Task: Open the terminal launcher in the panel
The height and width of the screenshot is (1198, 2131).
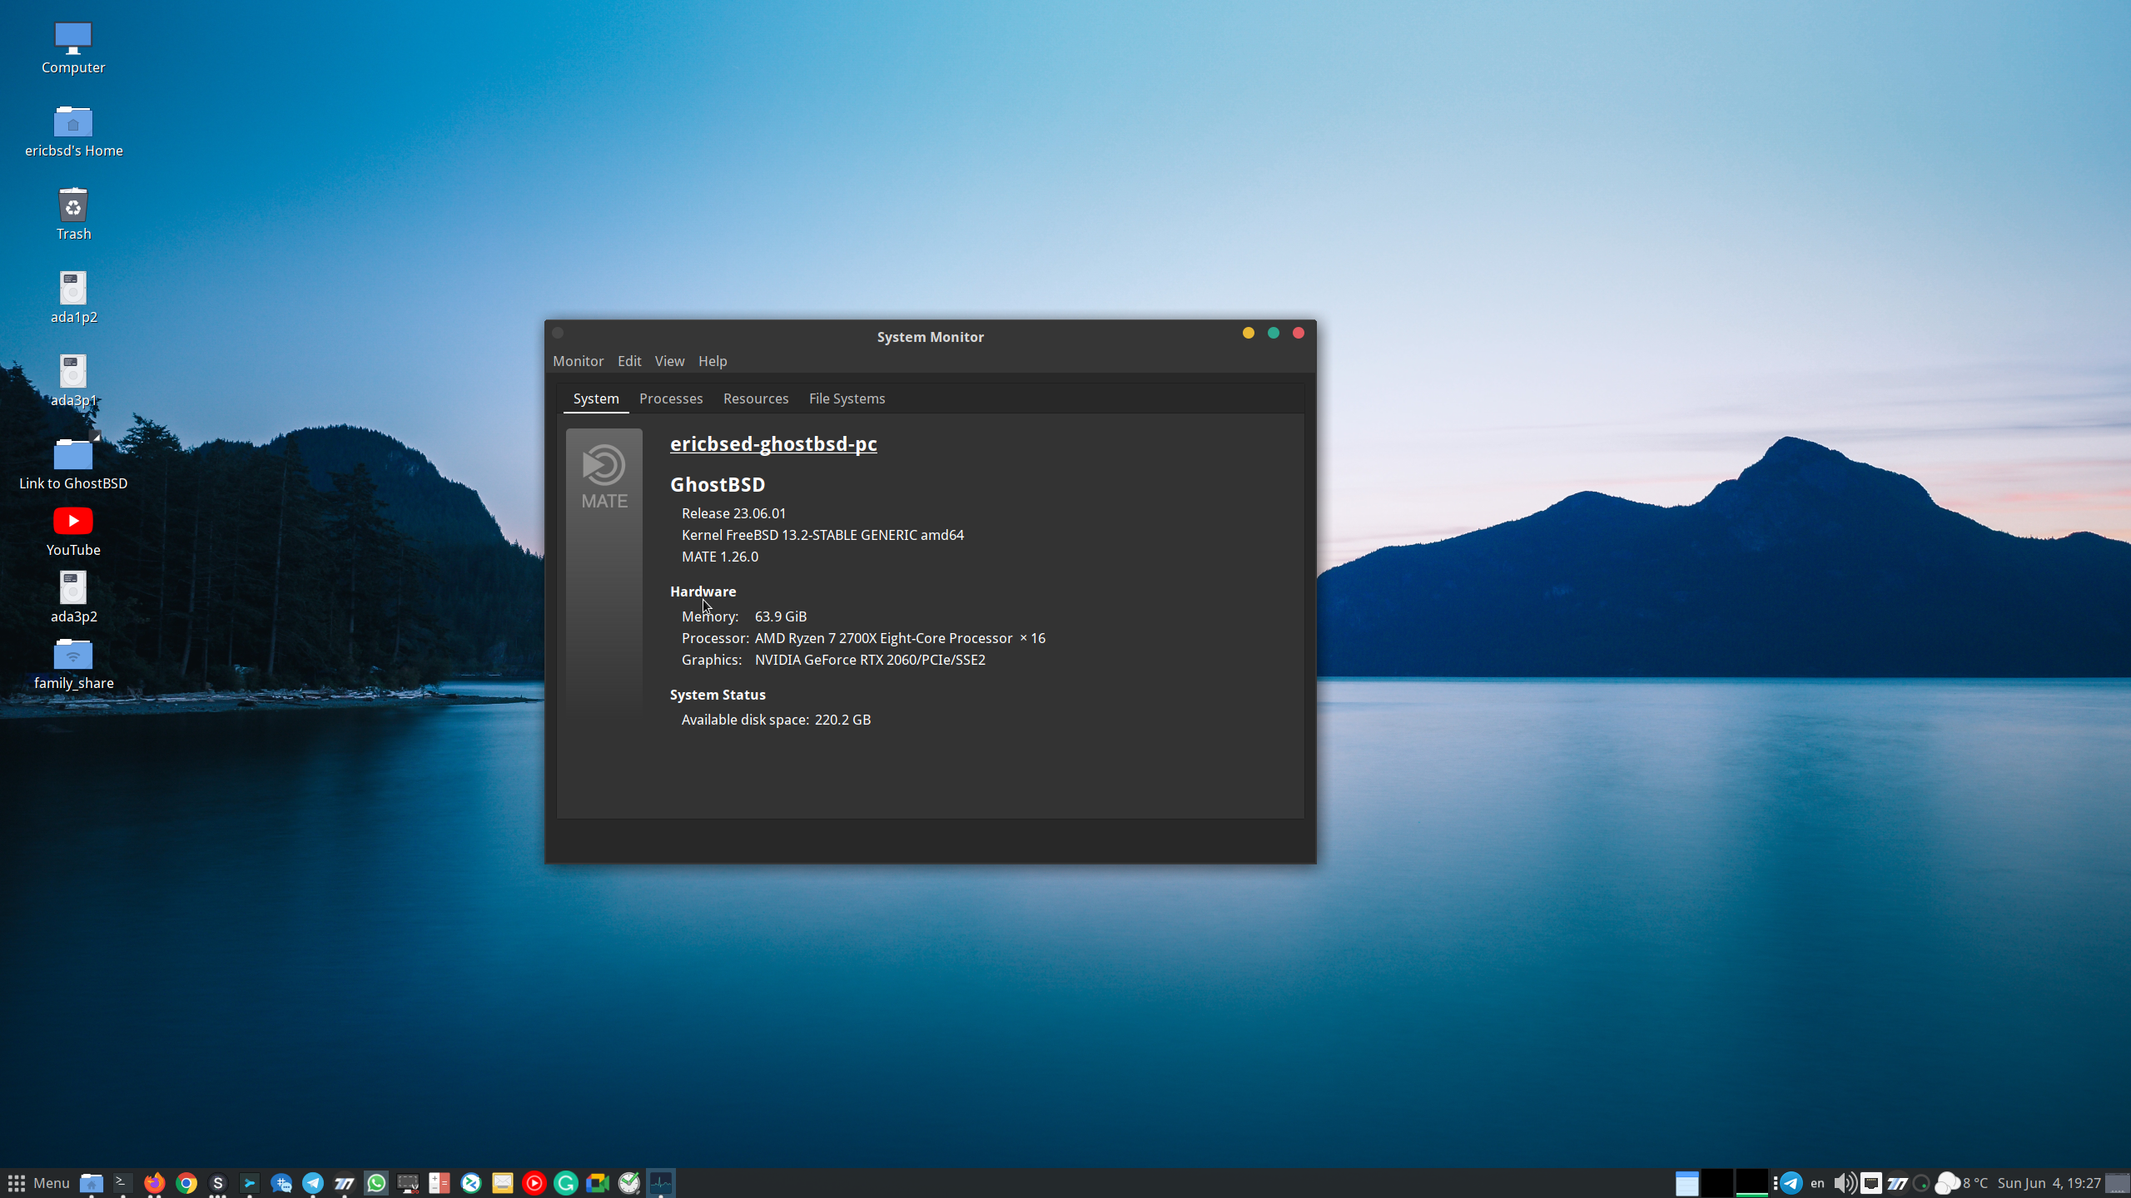Action: coord(123,1182)
